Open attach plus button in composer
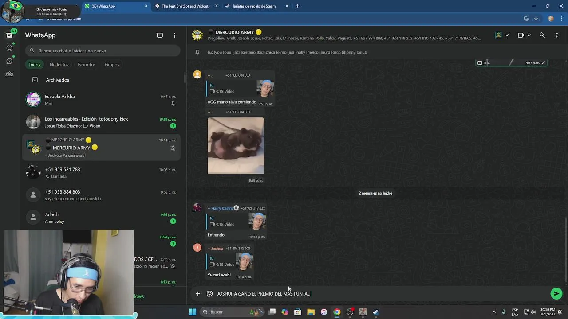 point(198,293)
